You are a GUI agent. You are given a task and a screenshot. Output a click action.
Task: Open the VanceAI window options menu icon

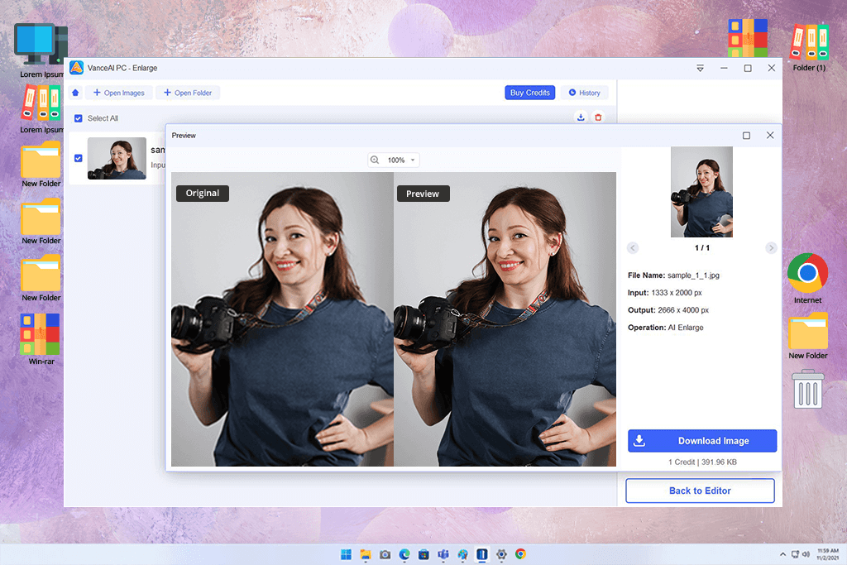tap(700, 68)
